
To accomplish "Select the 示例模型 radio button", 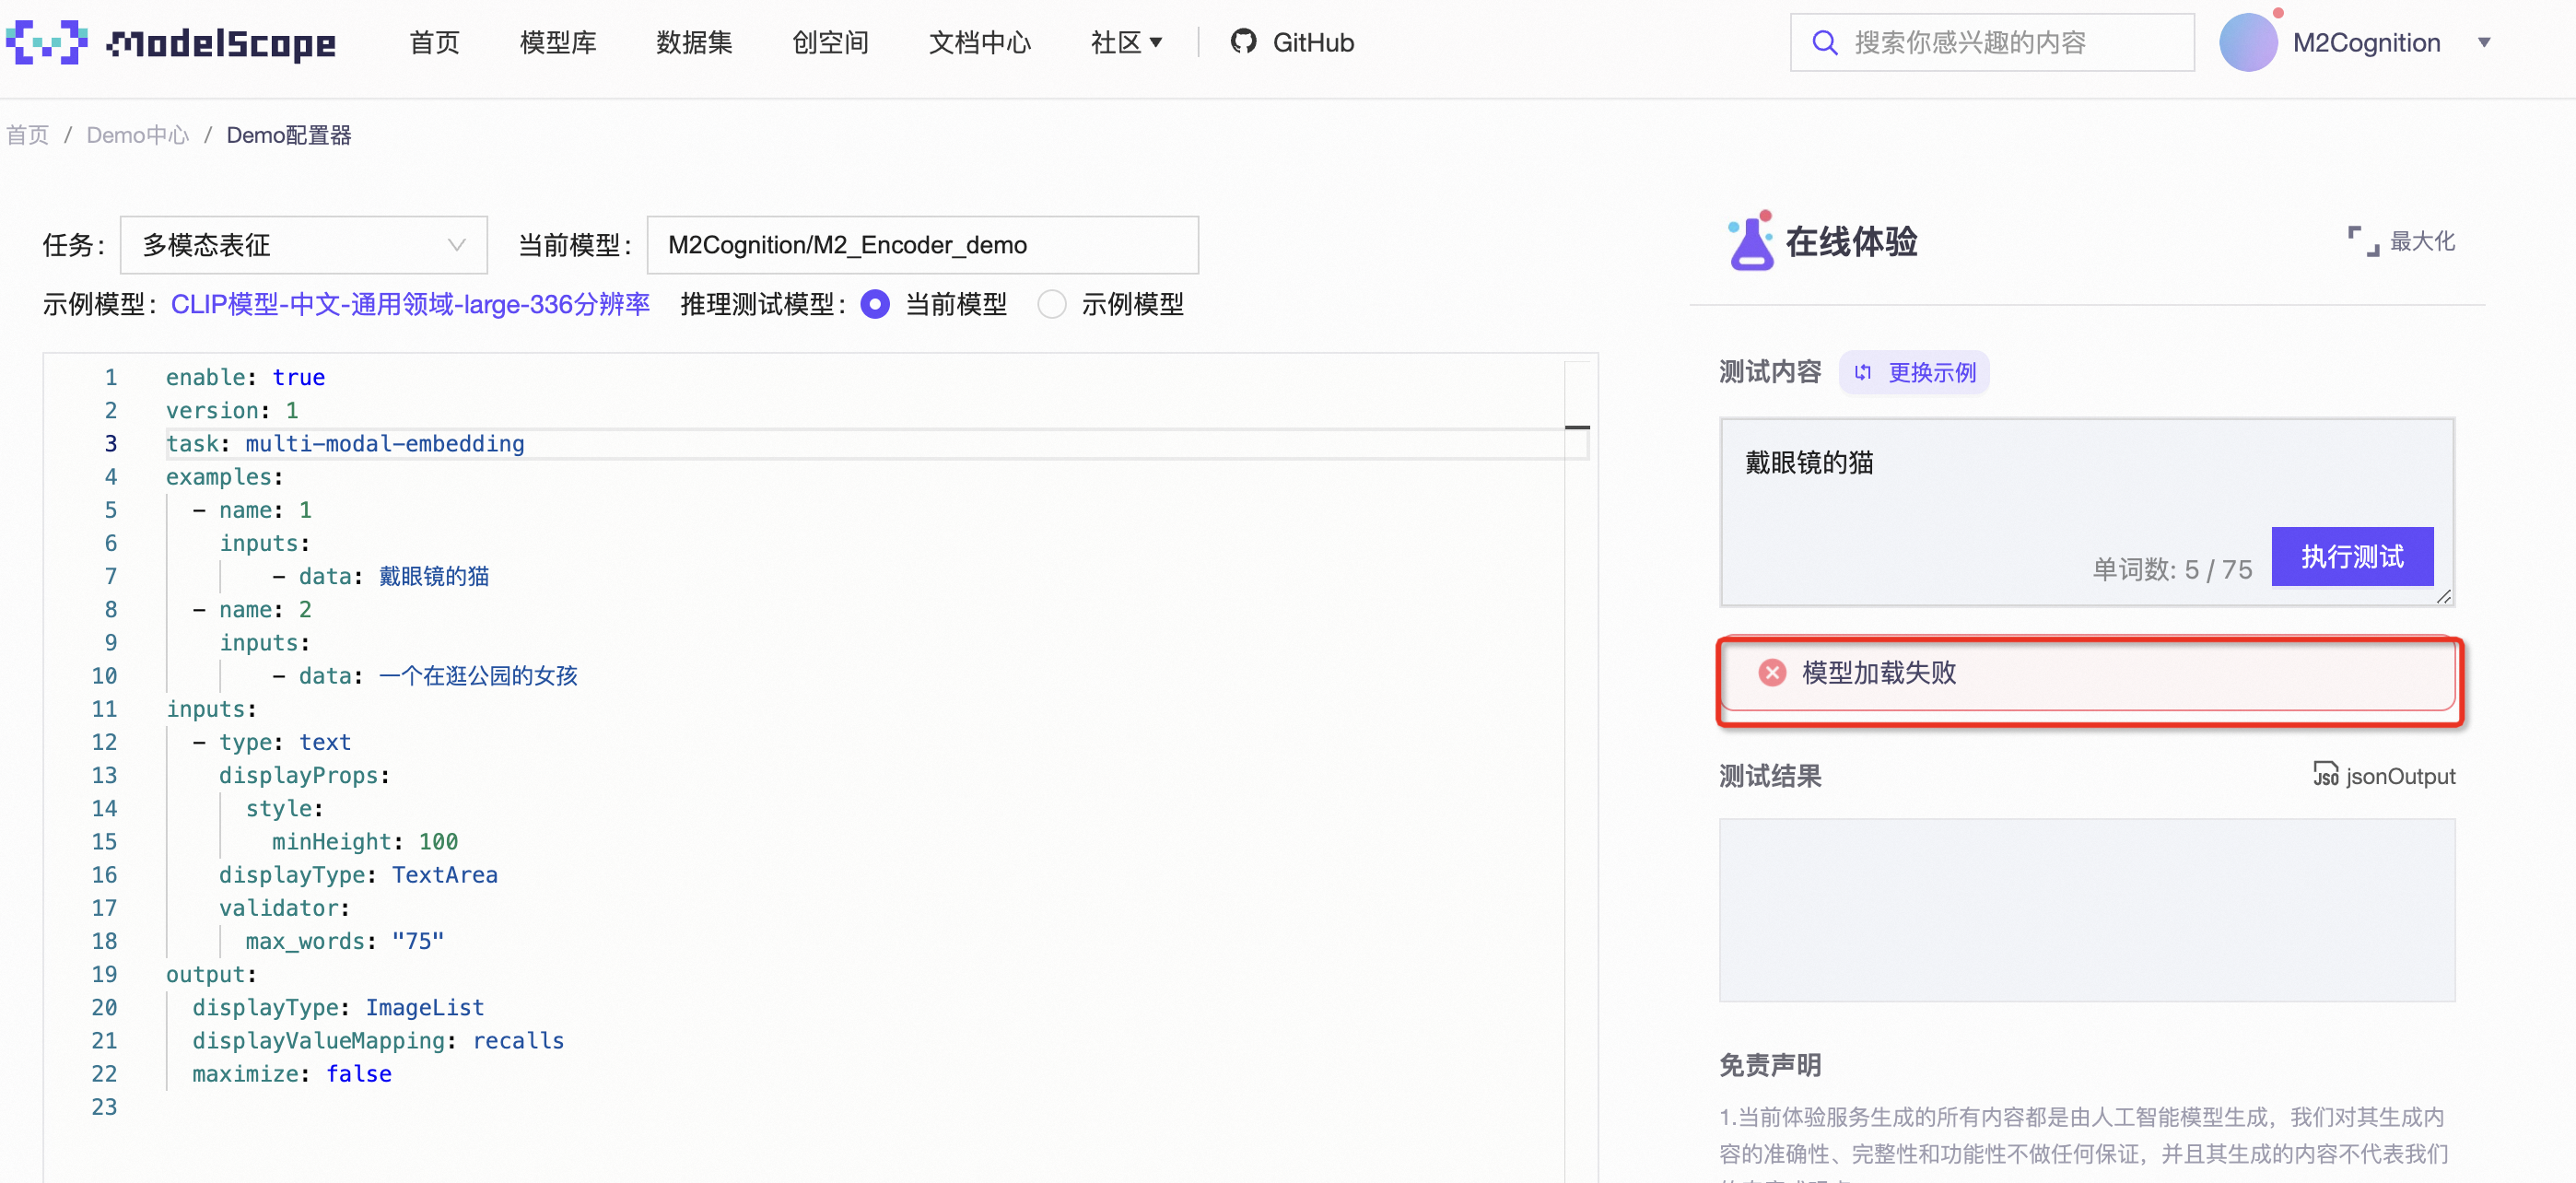I will [1051, 304].
